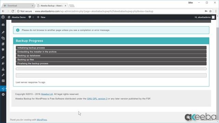This screenshot has height=123, width=219.
Task: Close the Download tab
Action: 33,6
